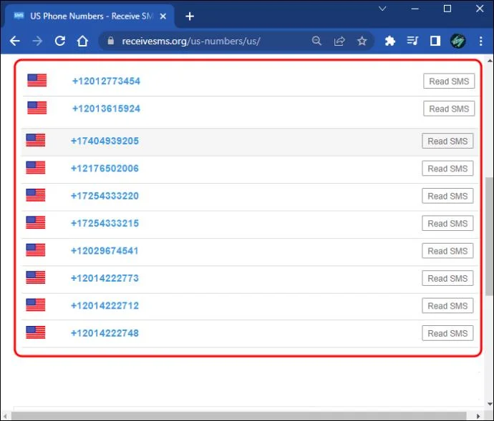Go back to the previous page

click(15, 41)
